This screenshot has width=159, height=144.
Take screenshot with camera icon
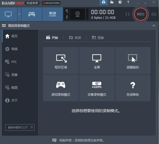click(x=154, y=14)
